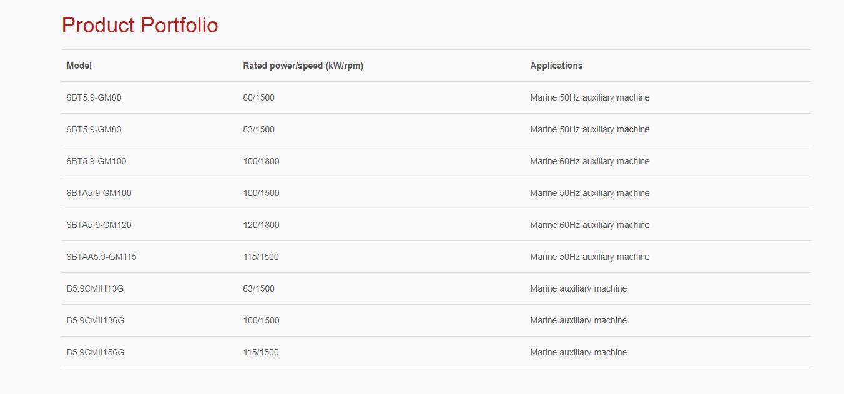Click the 80/1500 rated power value
Screen dimensions: 844x394
point(258,97)
